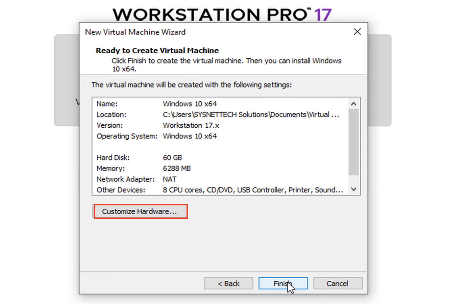Click the New Virtual Machine Wizard title
Image resolution: width=469 pixels, height=304 pixels.
coord(135,32)
